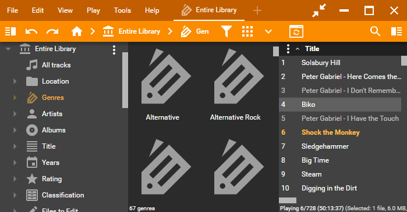This screenshot has height=212, width=407.
Task: Click Entire Library in the breadcrumb
Action: click(132, 31)
